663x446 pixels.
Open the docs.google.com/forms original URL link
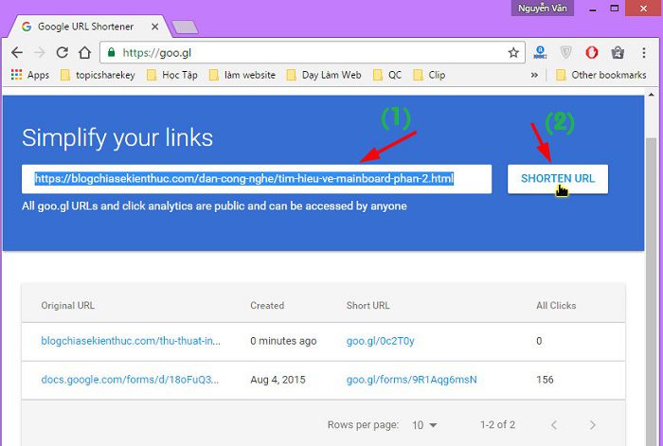point(130,379)
